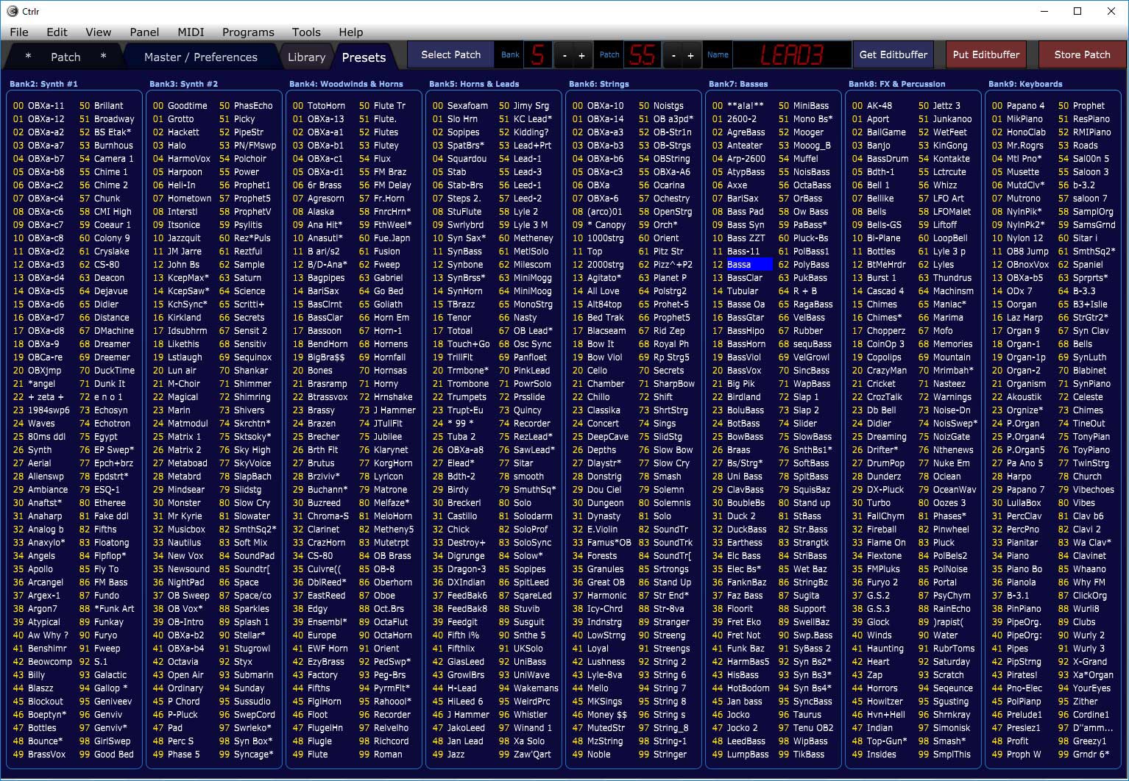
Task: Click the LEAD3 name display field
Action: click(791, 55)
